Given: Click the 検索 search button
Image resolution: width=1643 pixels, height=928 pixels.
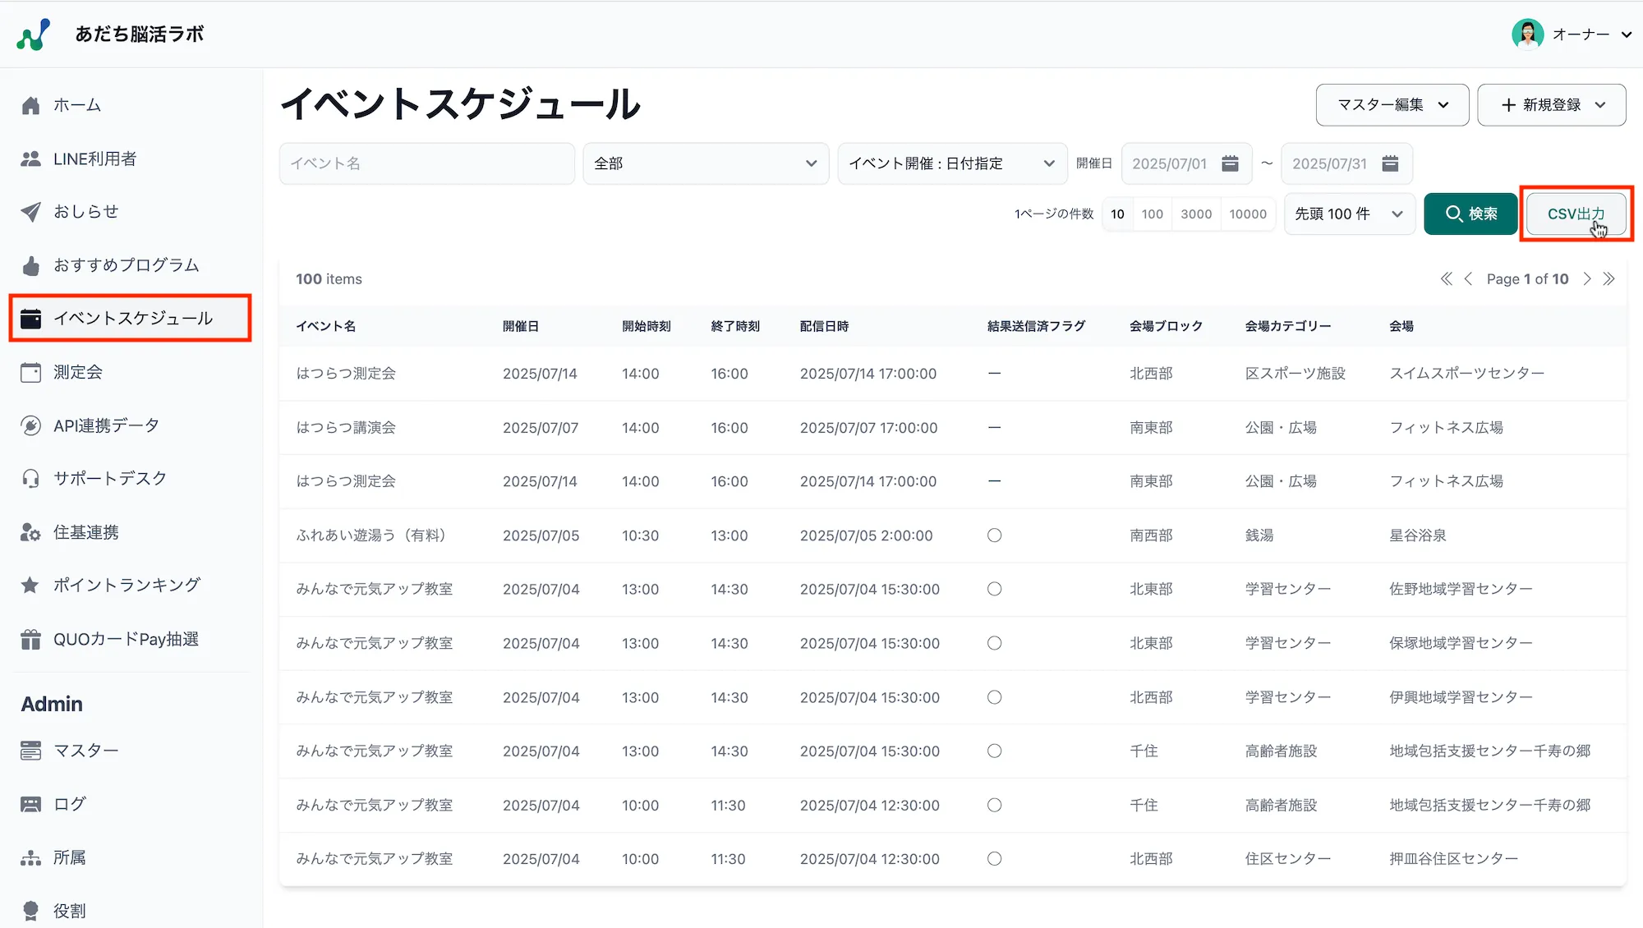Looking at the screenshot, I should click(x=1470, y=214).
